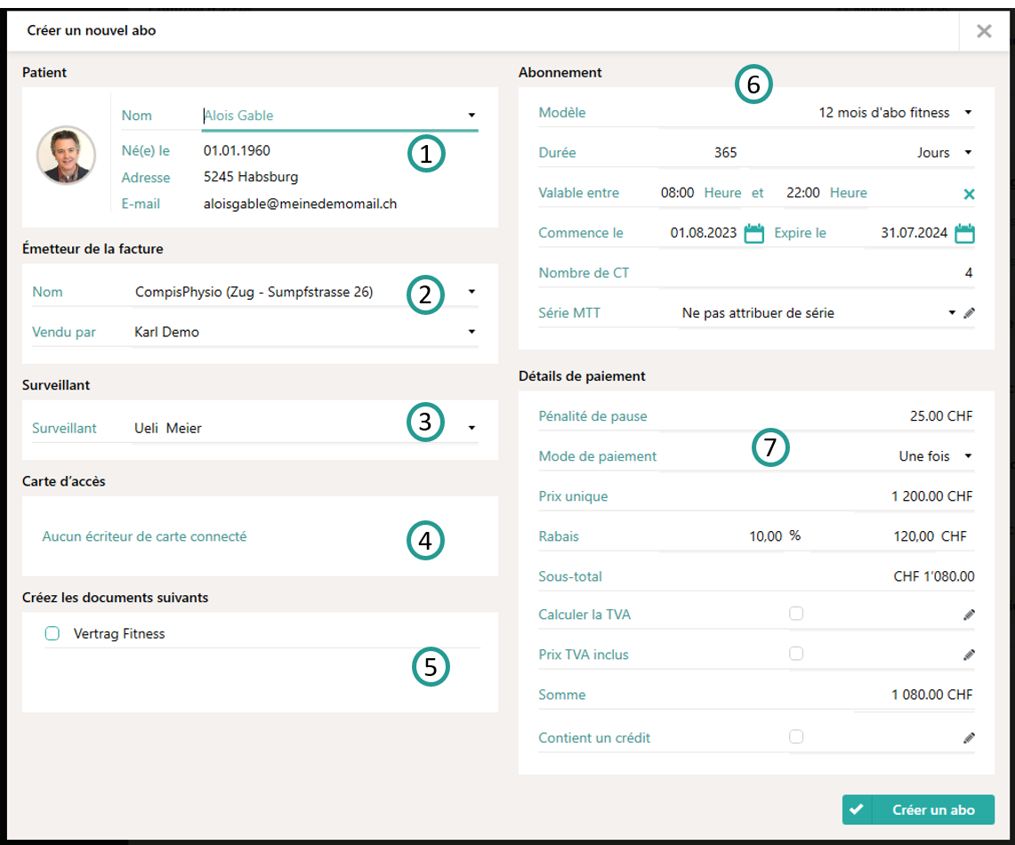Screen dimensions: 1015x845
Task: Click the patient profile photo
Action: coord(66,156)
